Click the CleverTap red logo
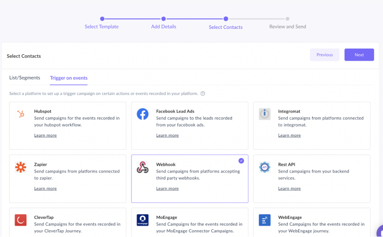 point(21,220)
